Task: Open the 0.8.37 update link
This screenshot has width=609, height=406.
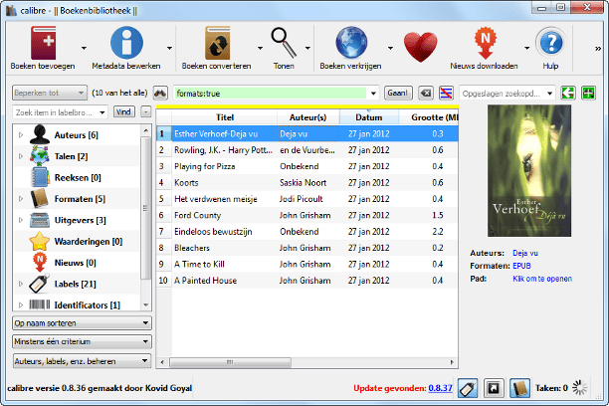Action: (440, 388)
